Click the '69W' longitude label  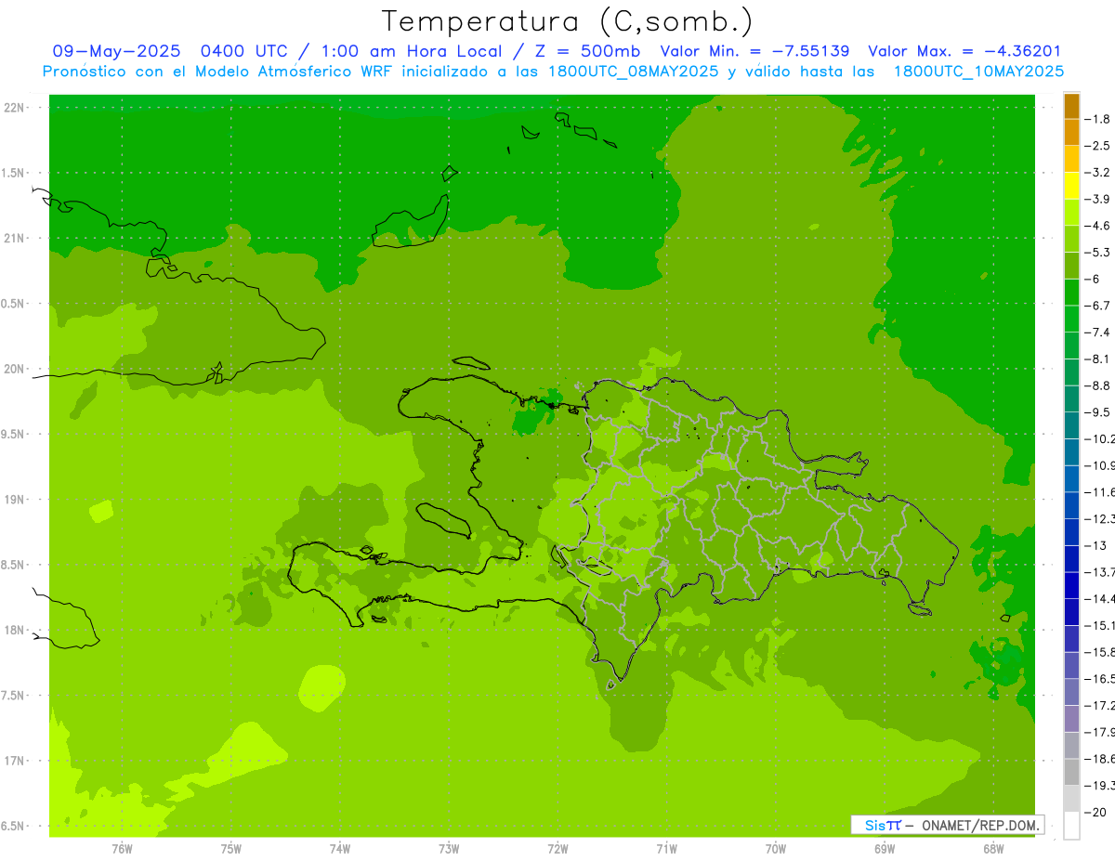885,849
